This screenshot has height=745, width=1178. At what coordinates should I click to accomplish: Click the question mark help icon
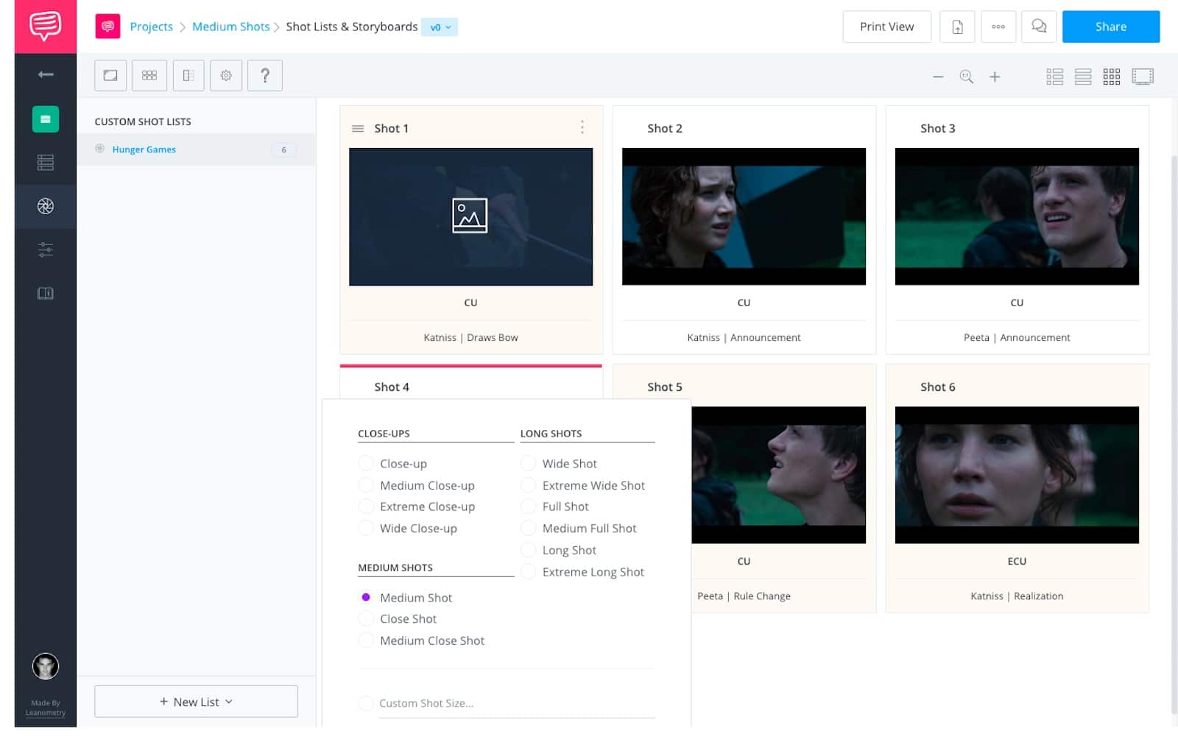click(x=265, y=75)
